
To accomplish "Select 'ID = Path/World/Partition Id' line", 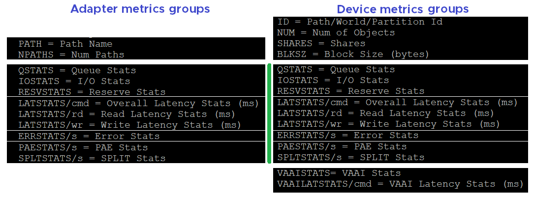I will click(360, 22).
